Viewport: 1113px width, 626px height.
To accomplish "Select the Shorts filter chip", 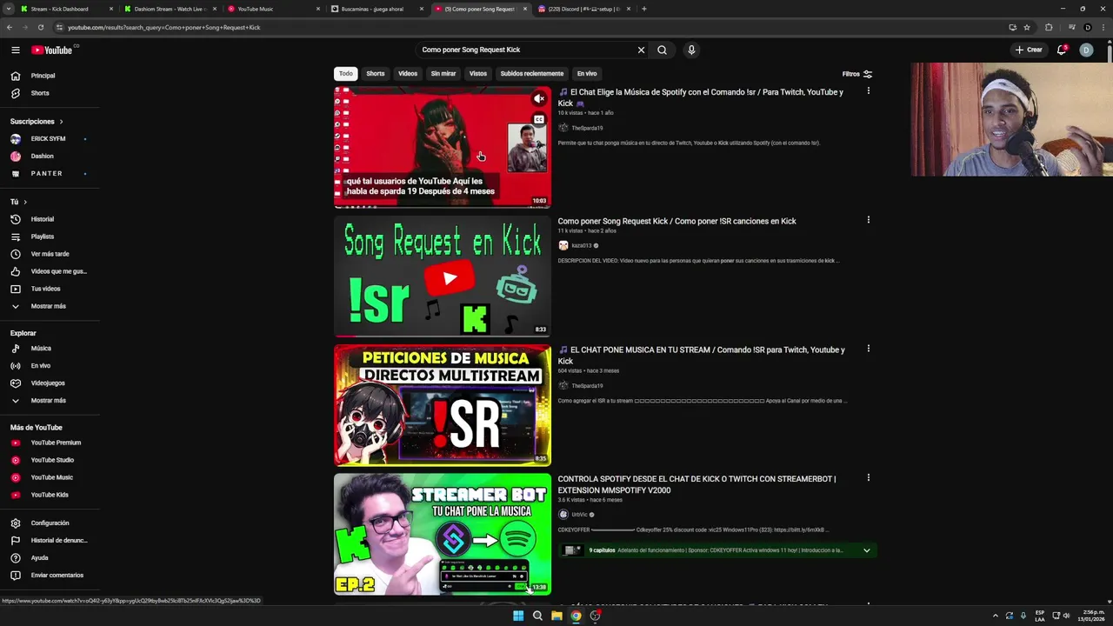I will coord(376,74).
